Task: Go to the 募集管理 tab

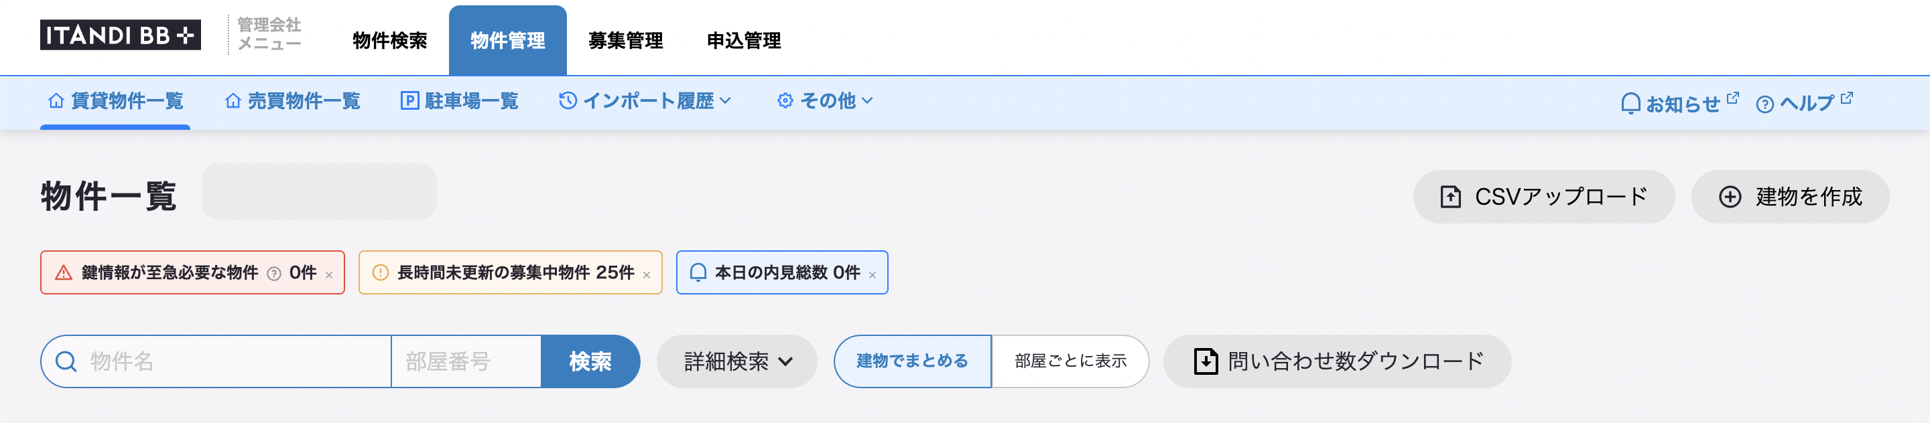Action: point(625,40)
